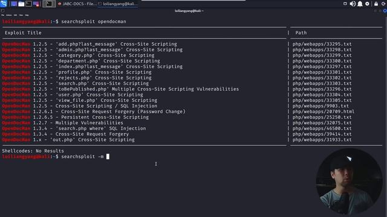Image resolution: width=387 pixels, height=217 pixels.
Task: Click the path php/webapps/32075.txt
Action: point(322,123)
